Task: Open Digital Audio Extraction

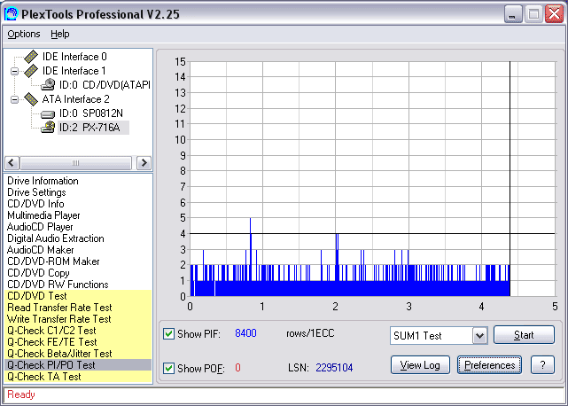Action: 56,238
